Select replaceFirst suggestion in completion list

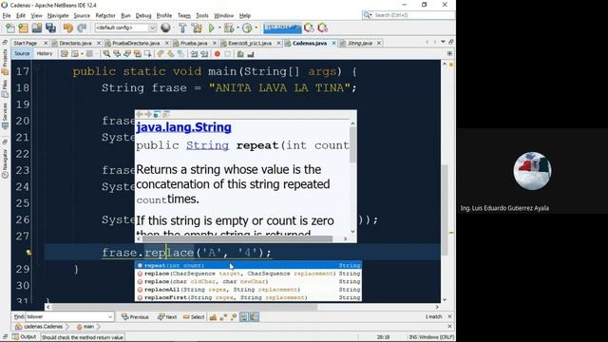248,297
